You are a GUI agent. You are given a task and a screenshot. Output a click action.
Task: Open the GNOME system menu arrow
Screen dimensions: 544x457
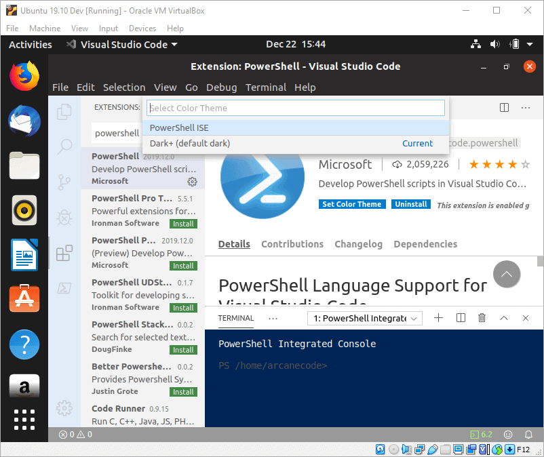coord(530,44)
